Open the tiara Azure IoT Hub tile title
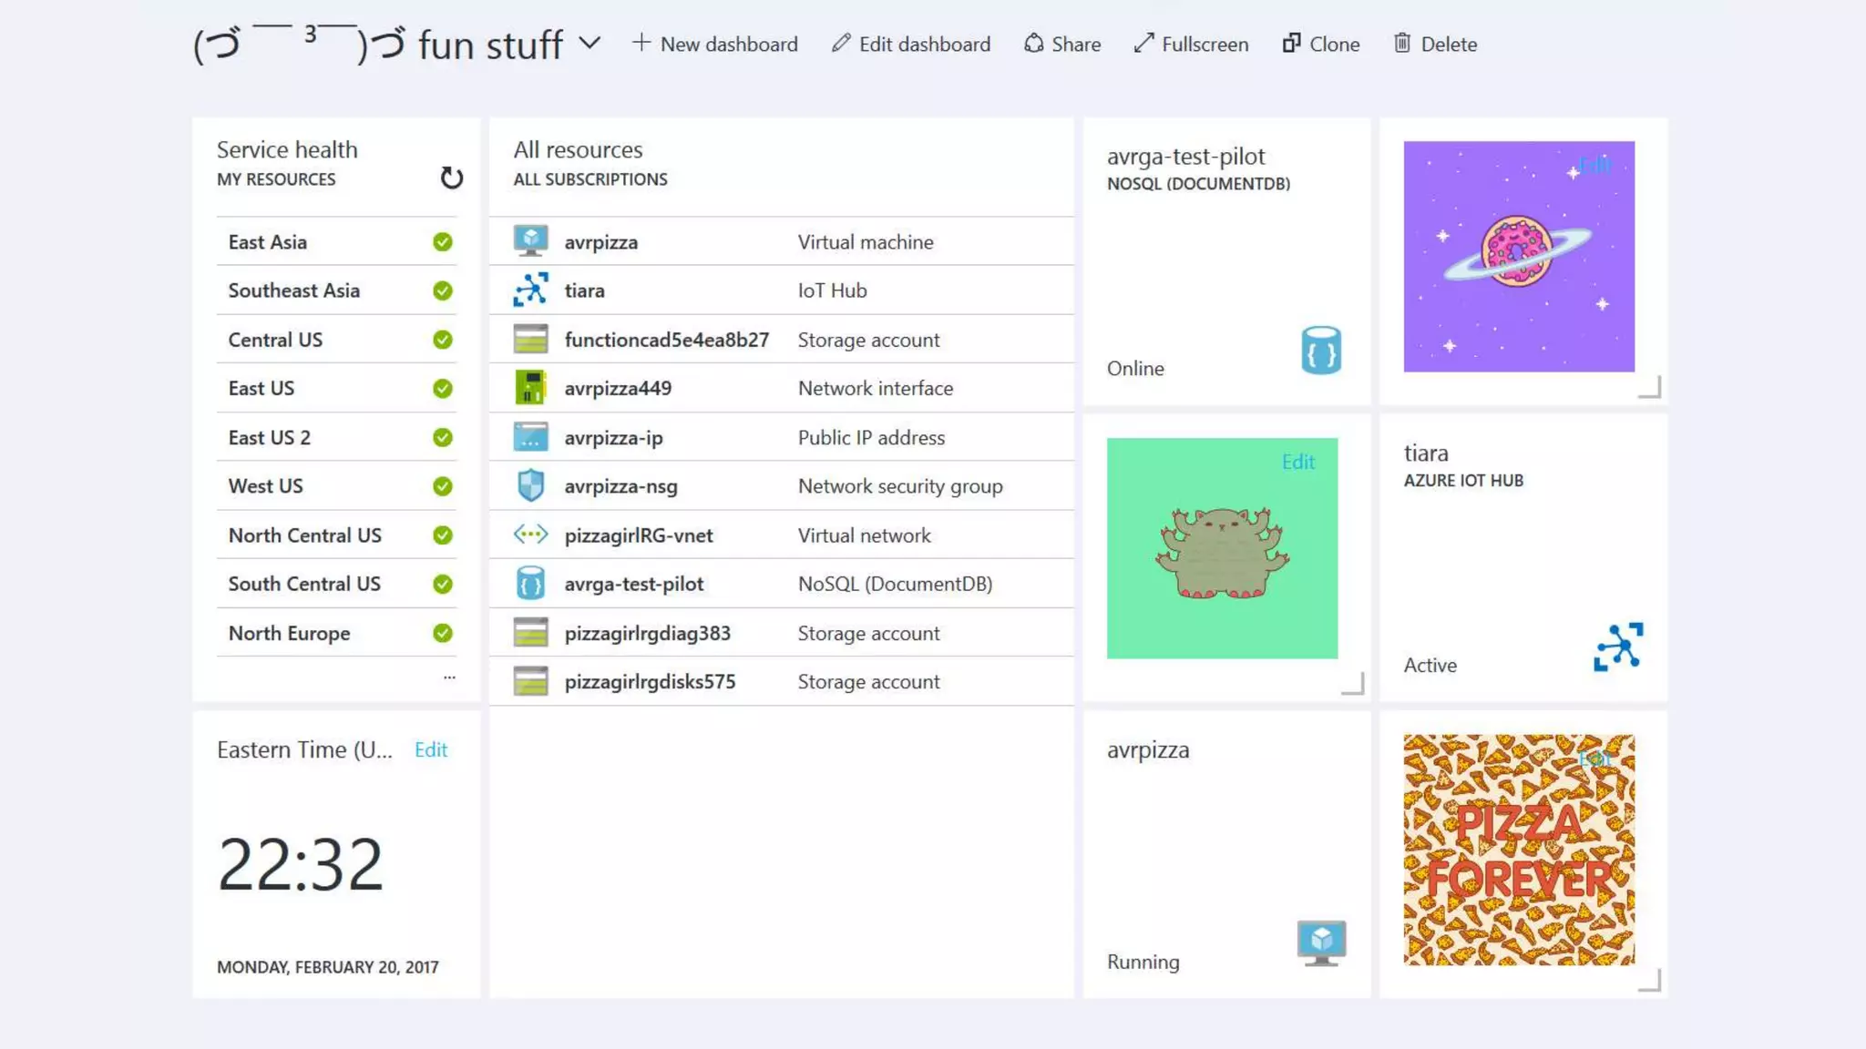 point(1426,453)
